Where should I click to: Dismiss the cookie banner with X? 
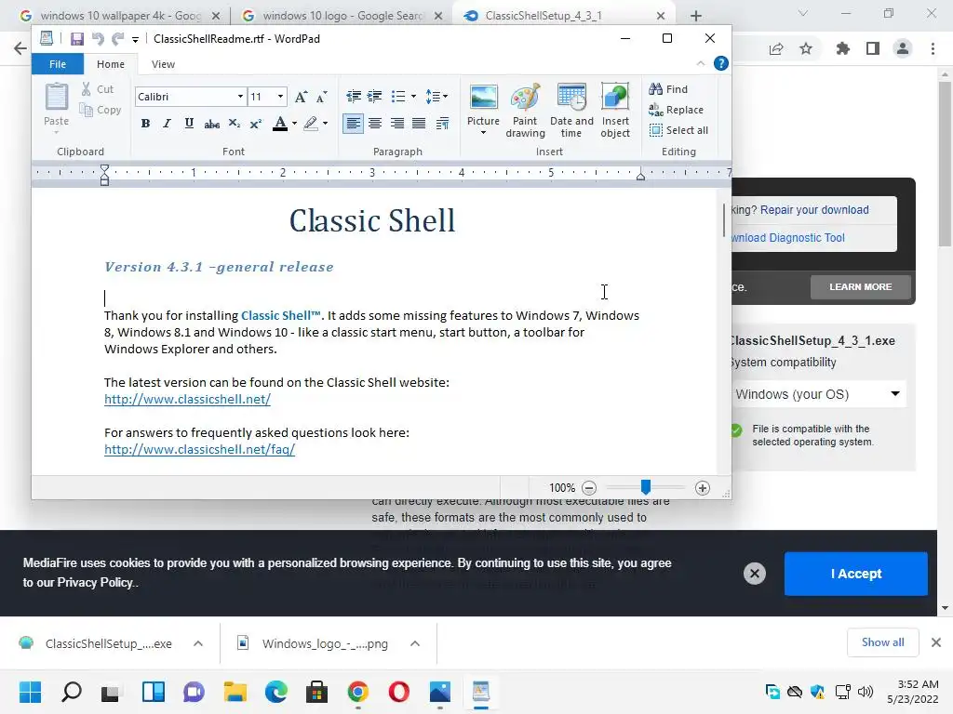click(754, 574)
